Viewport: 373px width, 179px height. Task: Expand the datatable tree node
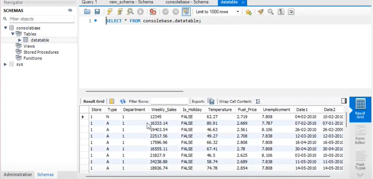[20, 40]
